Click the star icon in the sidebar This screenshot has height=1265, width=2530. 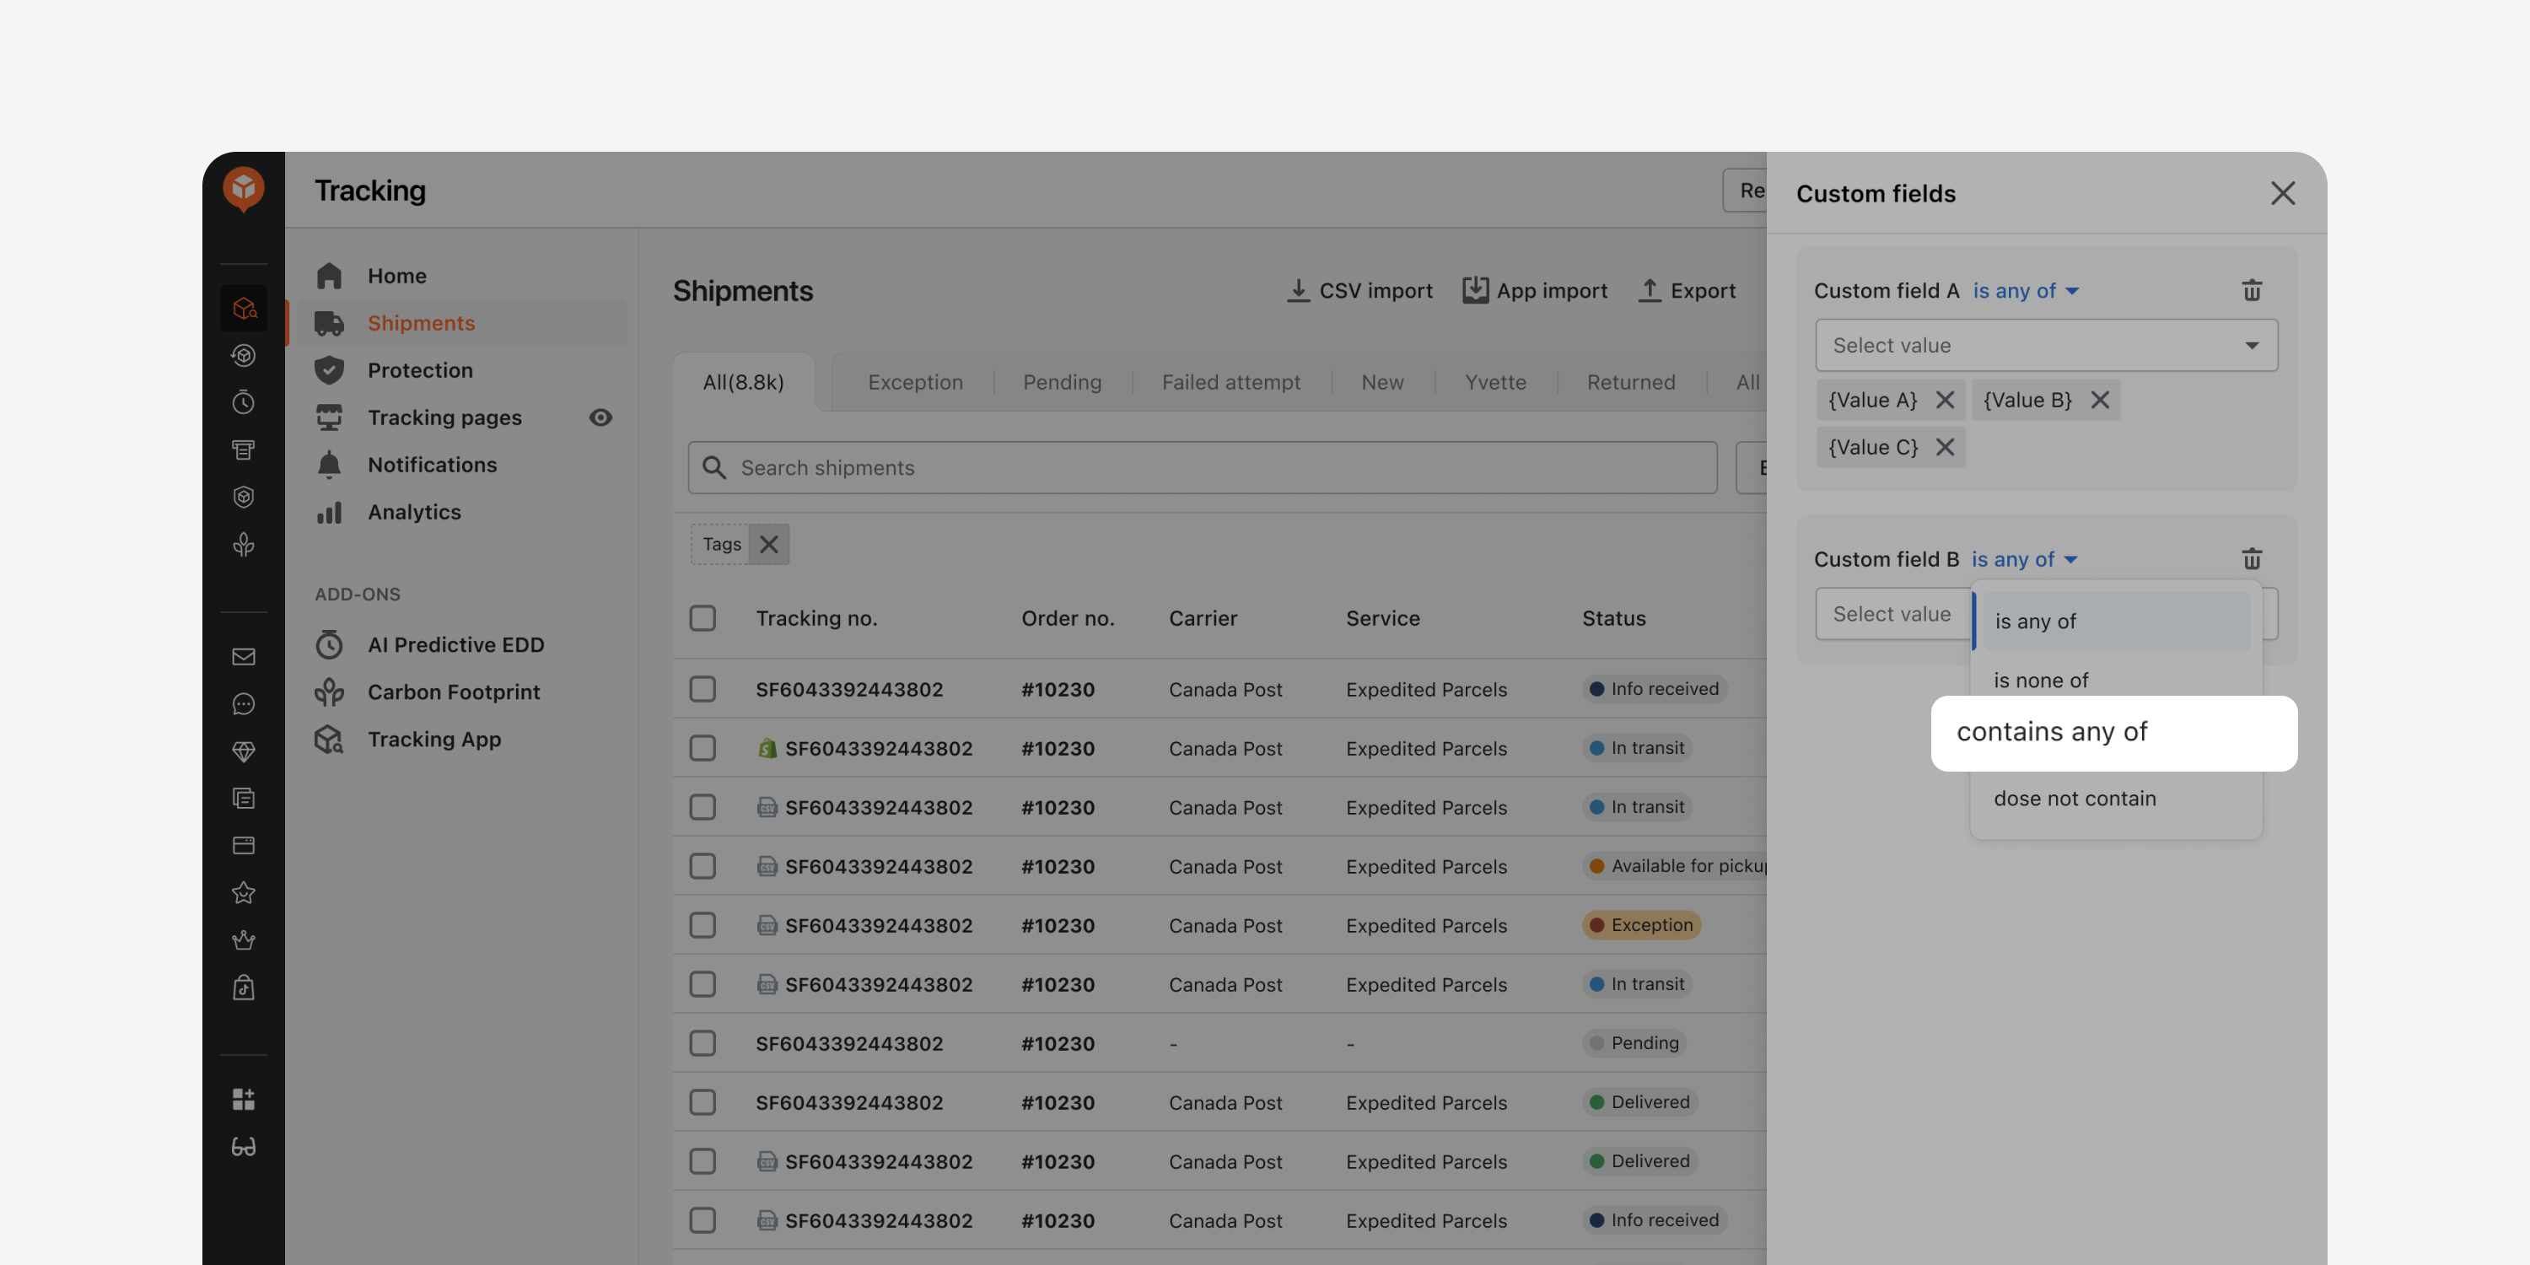[x=244, y=893]
